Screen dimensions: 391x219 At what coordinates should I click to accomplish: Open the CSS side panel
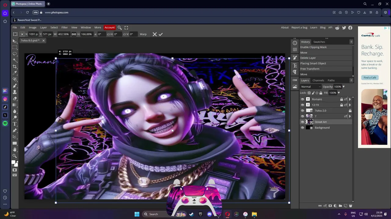pos(295,80)
